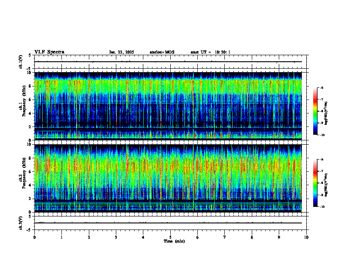Click the "Time (min)" x-axis label
The height and width of the screenshot is (266, 345).
(x=174, y=241)
